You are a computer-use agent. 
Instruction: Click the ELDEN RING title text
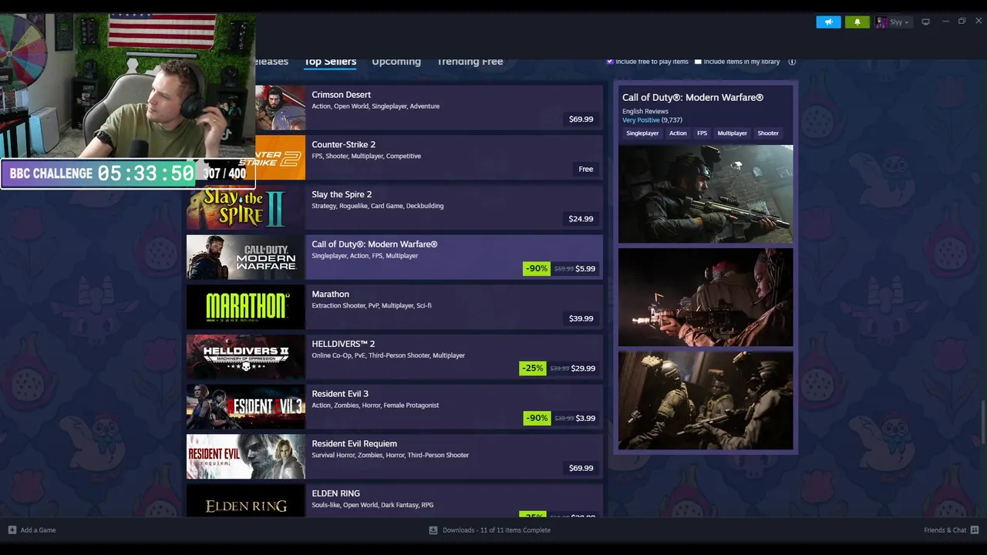pos(335,493)
